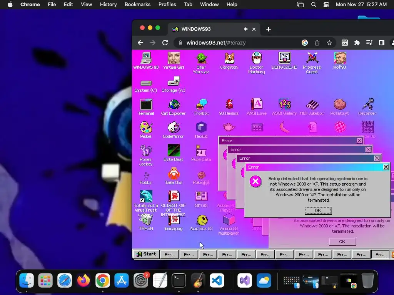Screen dimensions: 394x295
Task: Open ASCII Gallery icon
Action: tap(284, 107)
